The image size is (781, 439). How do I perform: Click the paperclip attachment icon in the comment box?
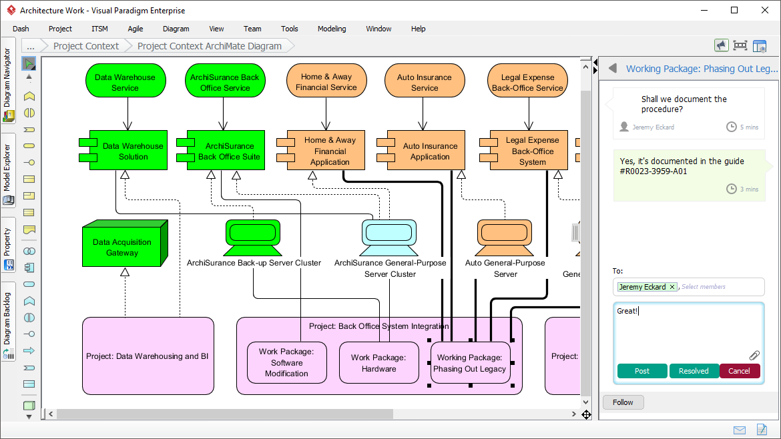[754, 356]
